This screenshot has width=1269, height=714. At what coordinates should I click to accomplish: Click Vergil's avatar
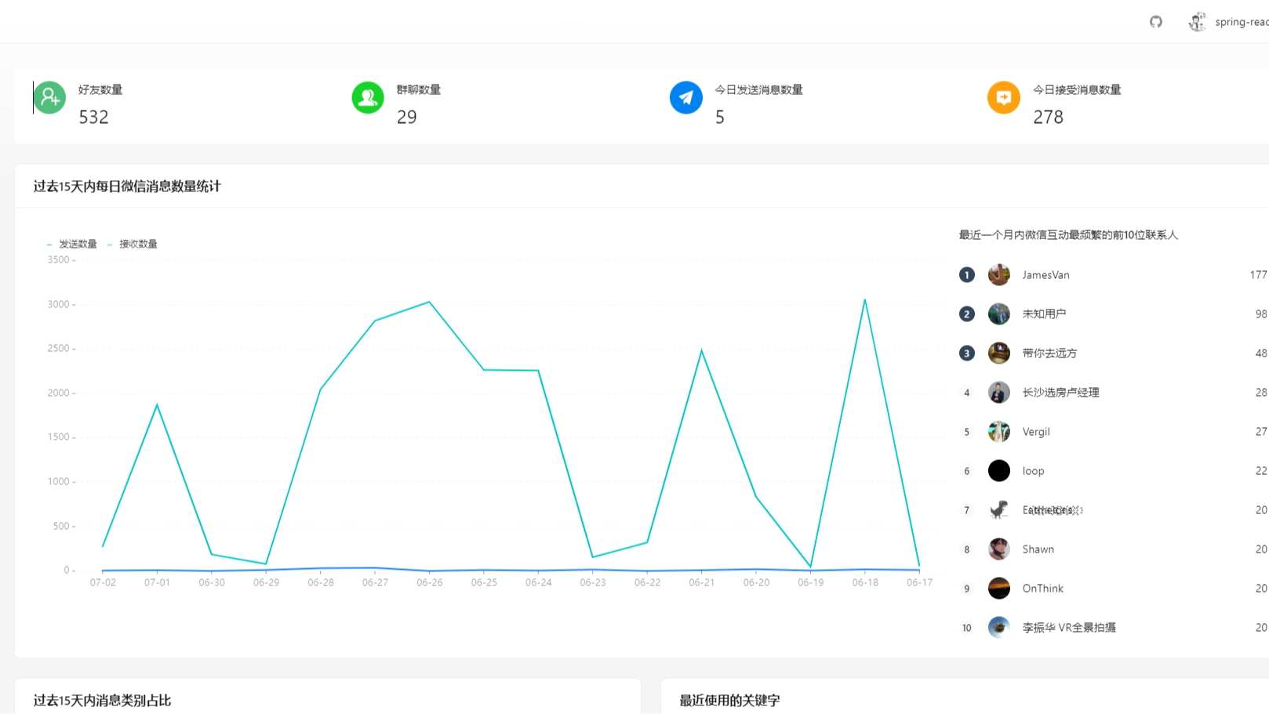pyautogui.click(x=999, y=431)
